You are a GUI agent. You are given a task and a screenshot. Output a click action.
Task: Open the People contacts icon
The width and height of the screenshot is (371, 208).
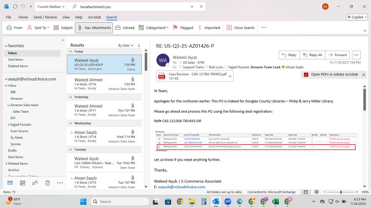35,183
